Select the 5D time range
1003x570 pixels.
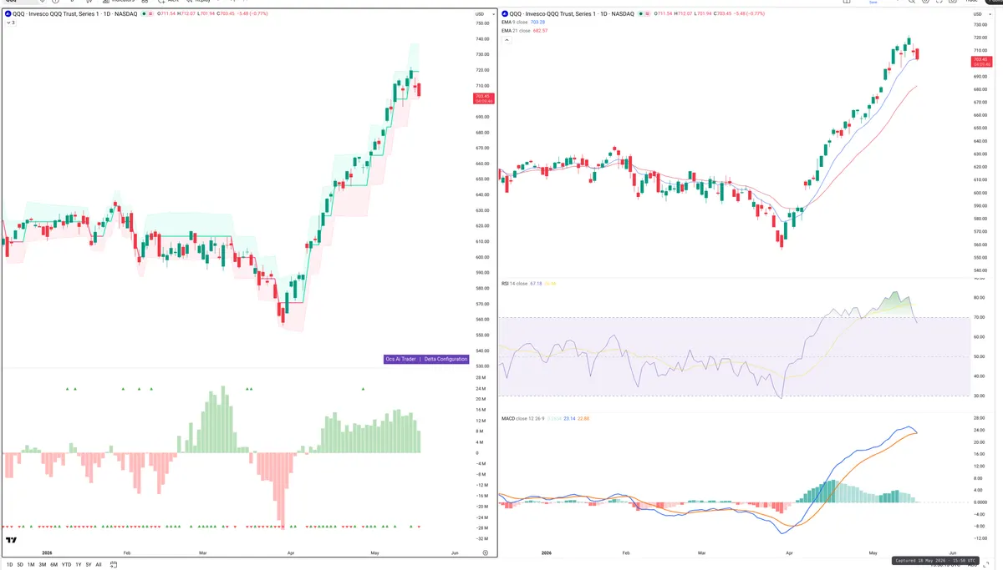click(20, 565)
